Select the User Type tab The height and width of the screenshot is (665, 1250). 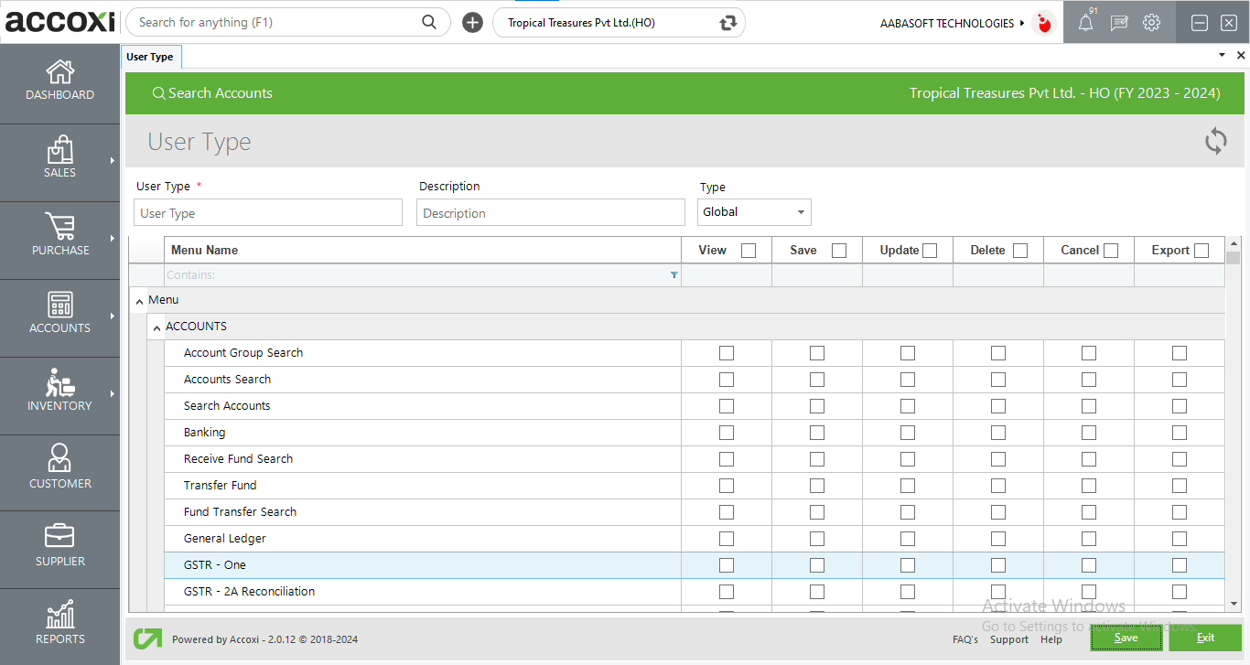150,56
